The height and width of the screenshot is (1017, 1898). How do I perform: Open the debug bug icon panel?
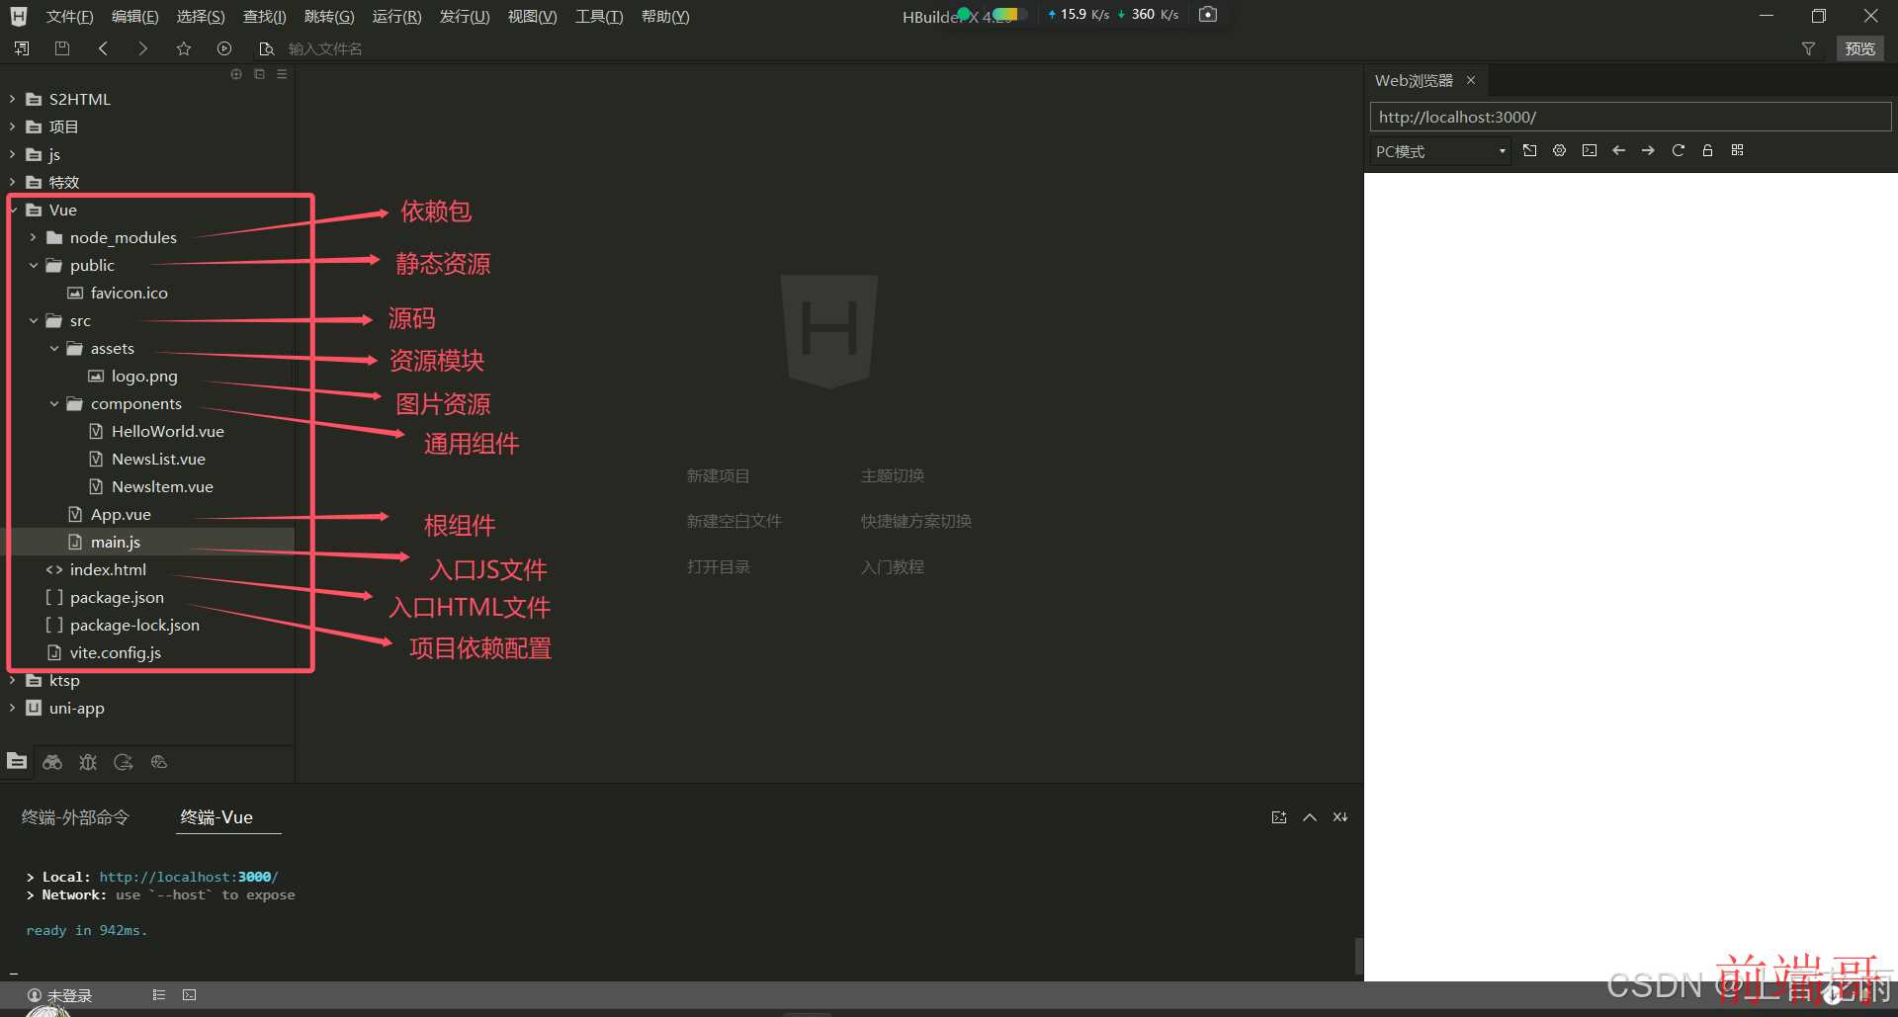[x=88, y=762]
